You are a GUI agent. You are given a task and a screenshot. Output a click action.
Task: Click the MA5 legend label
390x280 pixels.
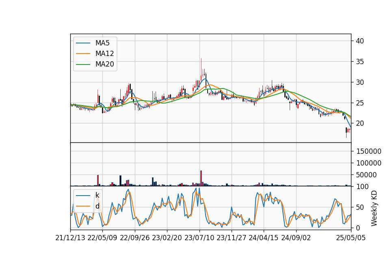[102, 43]
